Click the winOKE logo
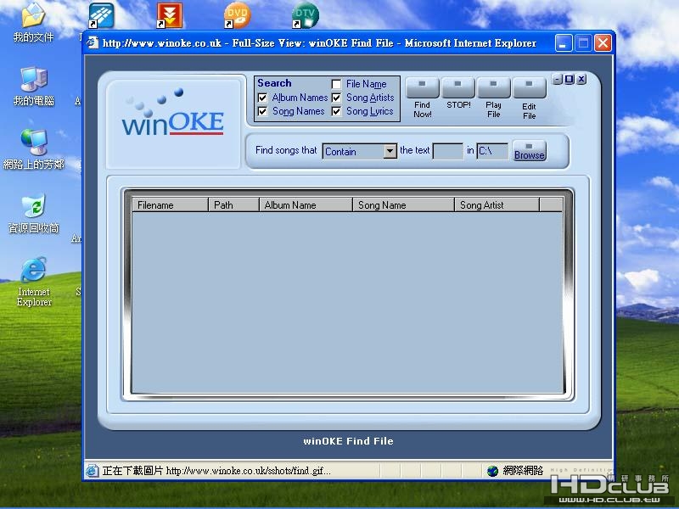The height and width of the screenshot is (509, 679). point(173,113)
